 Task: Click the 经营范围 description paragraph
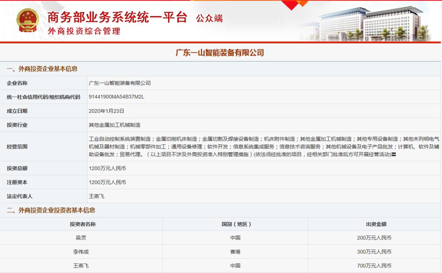click(264, 147)
